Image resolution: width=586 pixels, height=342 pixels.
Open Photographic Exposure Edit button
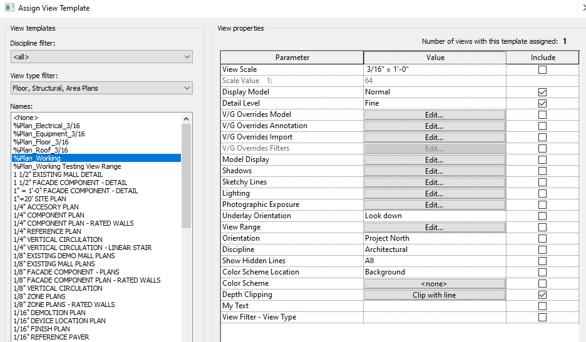[434, 205]
